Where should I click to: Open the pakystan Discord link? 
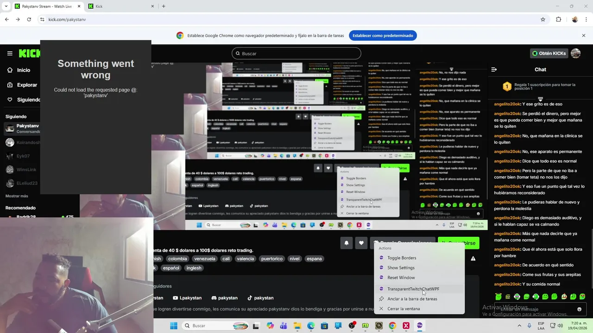point(224,298)
